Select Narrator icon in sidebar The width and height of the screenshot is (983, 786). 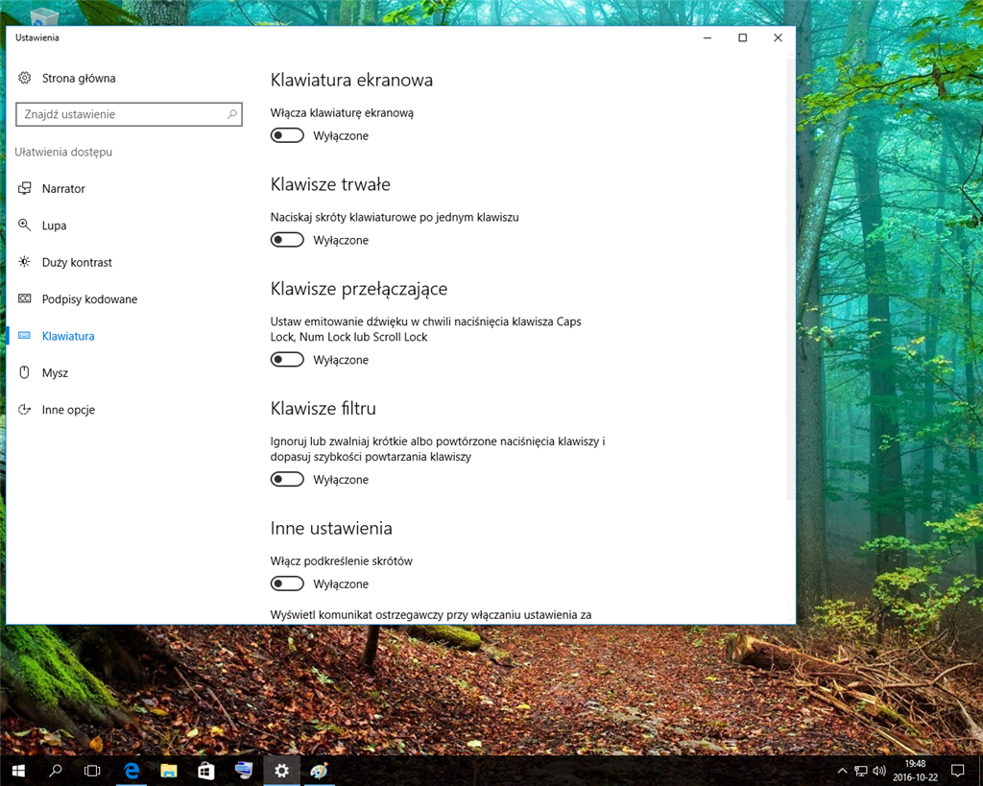(24, 188)
